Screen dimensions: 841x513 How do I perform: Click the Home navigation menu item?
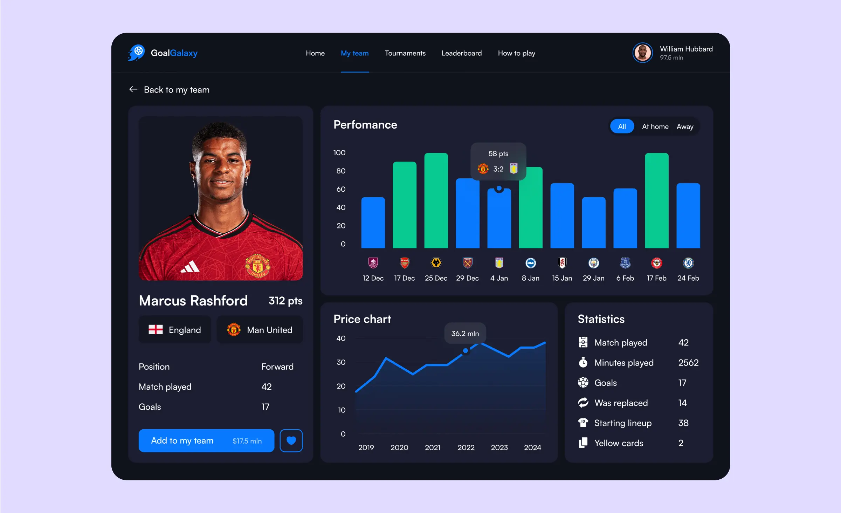(314, 54)
